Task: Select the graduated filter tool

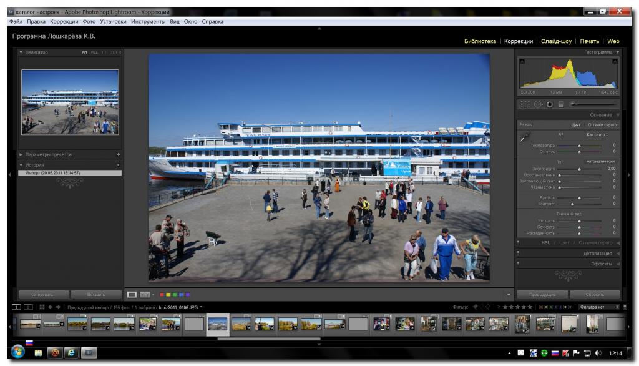Action: (x=561, y=104)
